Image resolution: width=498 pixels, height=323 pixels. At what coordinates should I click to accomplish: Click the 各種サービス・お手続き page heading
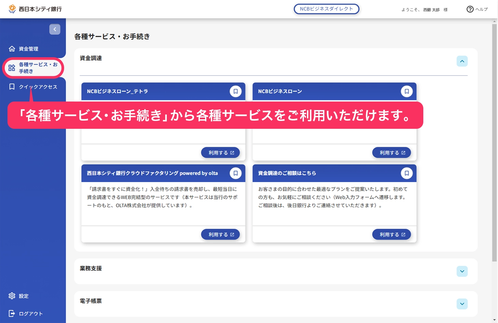[112, 36]
